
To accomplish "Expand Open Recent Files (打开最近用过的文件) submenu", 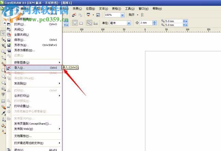I will point(34,143).
